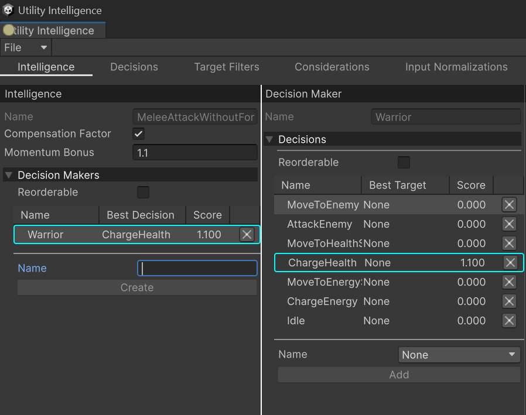Click the Decisions list Name column header
This screenshot has width=526, height=415.
click(317, 185)
